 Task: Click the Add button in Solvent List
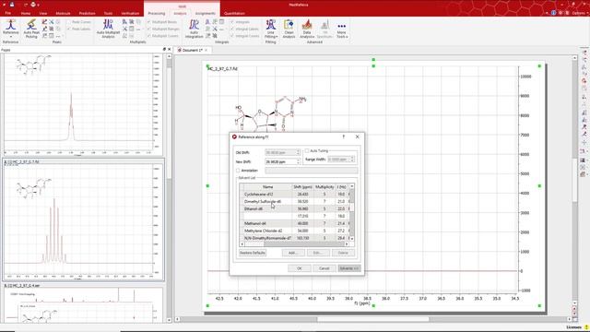click(293, 253)
